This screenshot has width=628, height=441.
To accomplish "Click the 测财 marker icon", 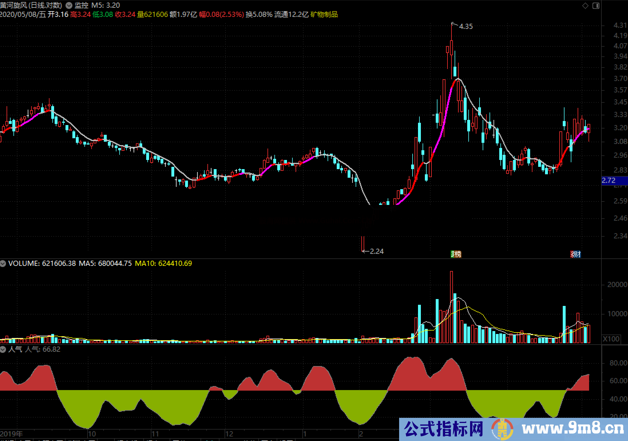I will coord(575,254).
